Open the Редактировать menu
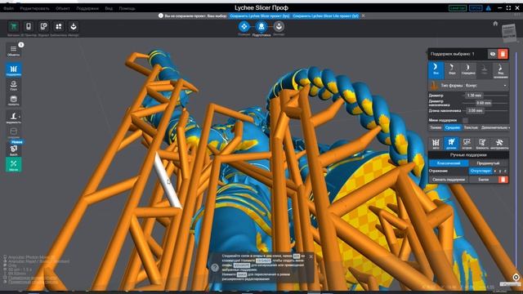 tap(34, 8)
